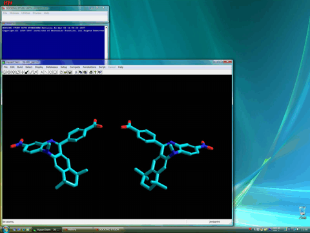
Task: Click the Open file toolbar icon
Action: (65, 72)
